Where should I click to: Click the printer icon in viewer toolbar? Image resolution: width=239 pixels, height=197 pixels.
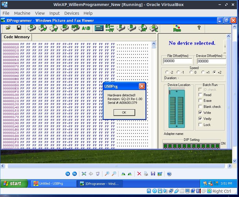pyautogui.click(x=146, y=174)
